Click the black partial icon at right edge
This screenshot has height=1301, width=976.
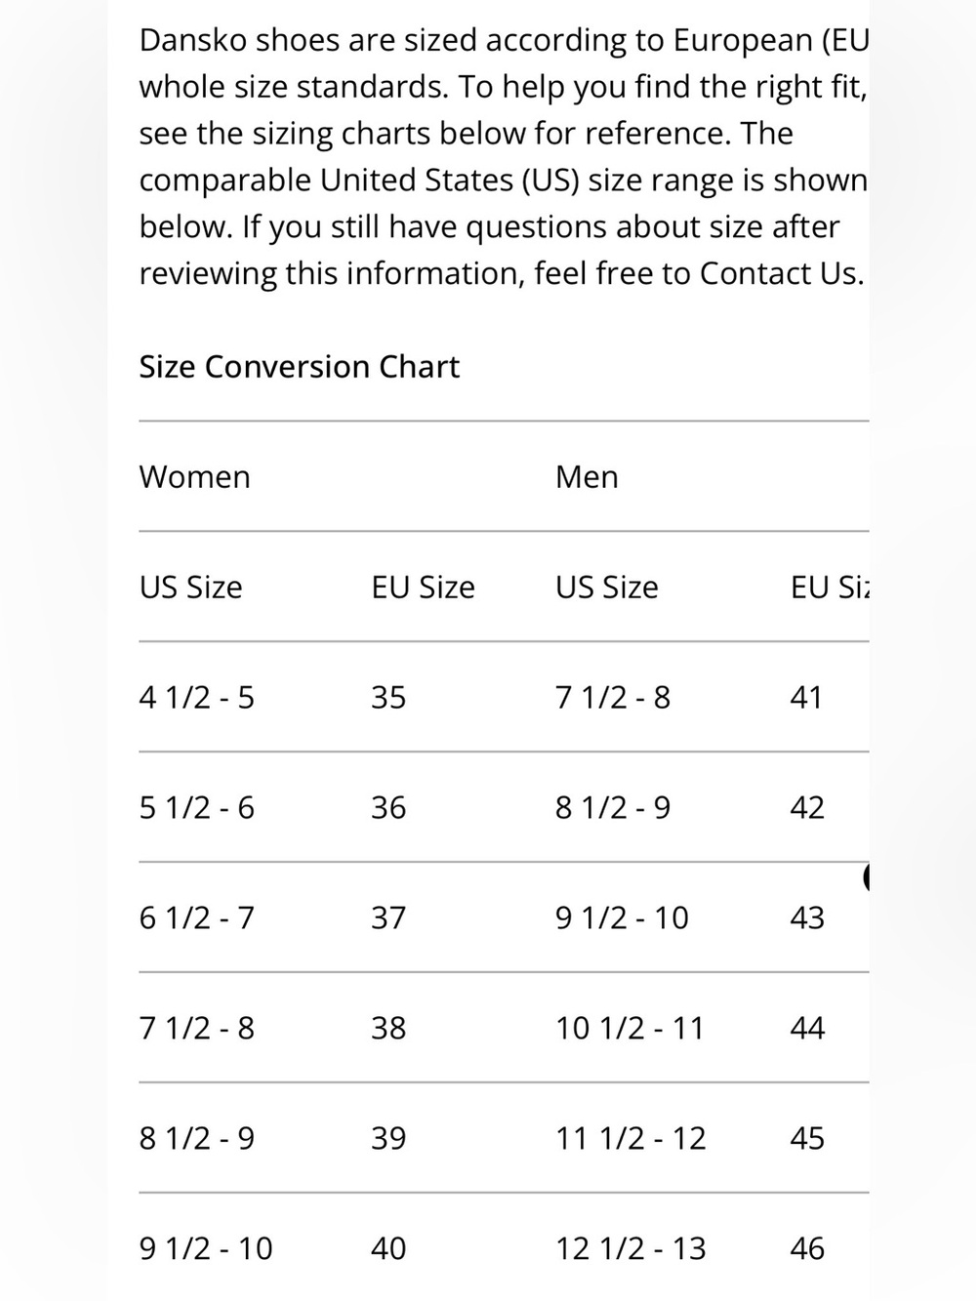point(867,877)
